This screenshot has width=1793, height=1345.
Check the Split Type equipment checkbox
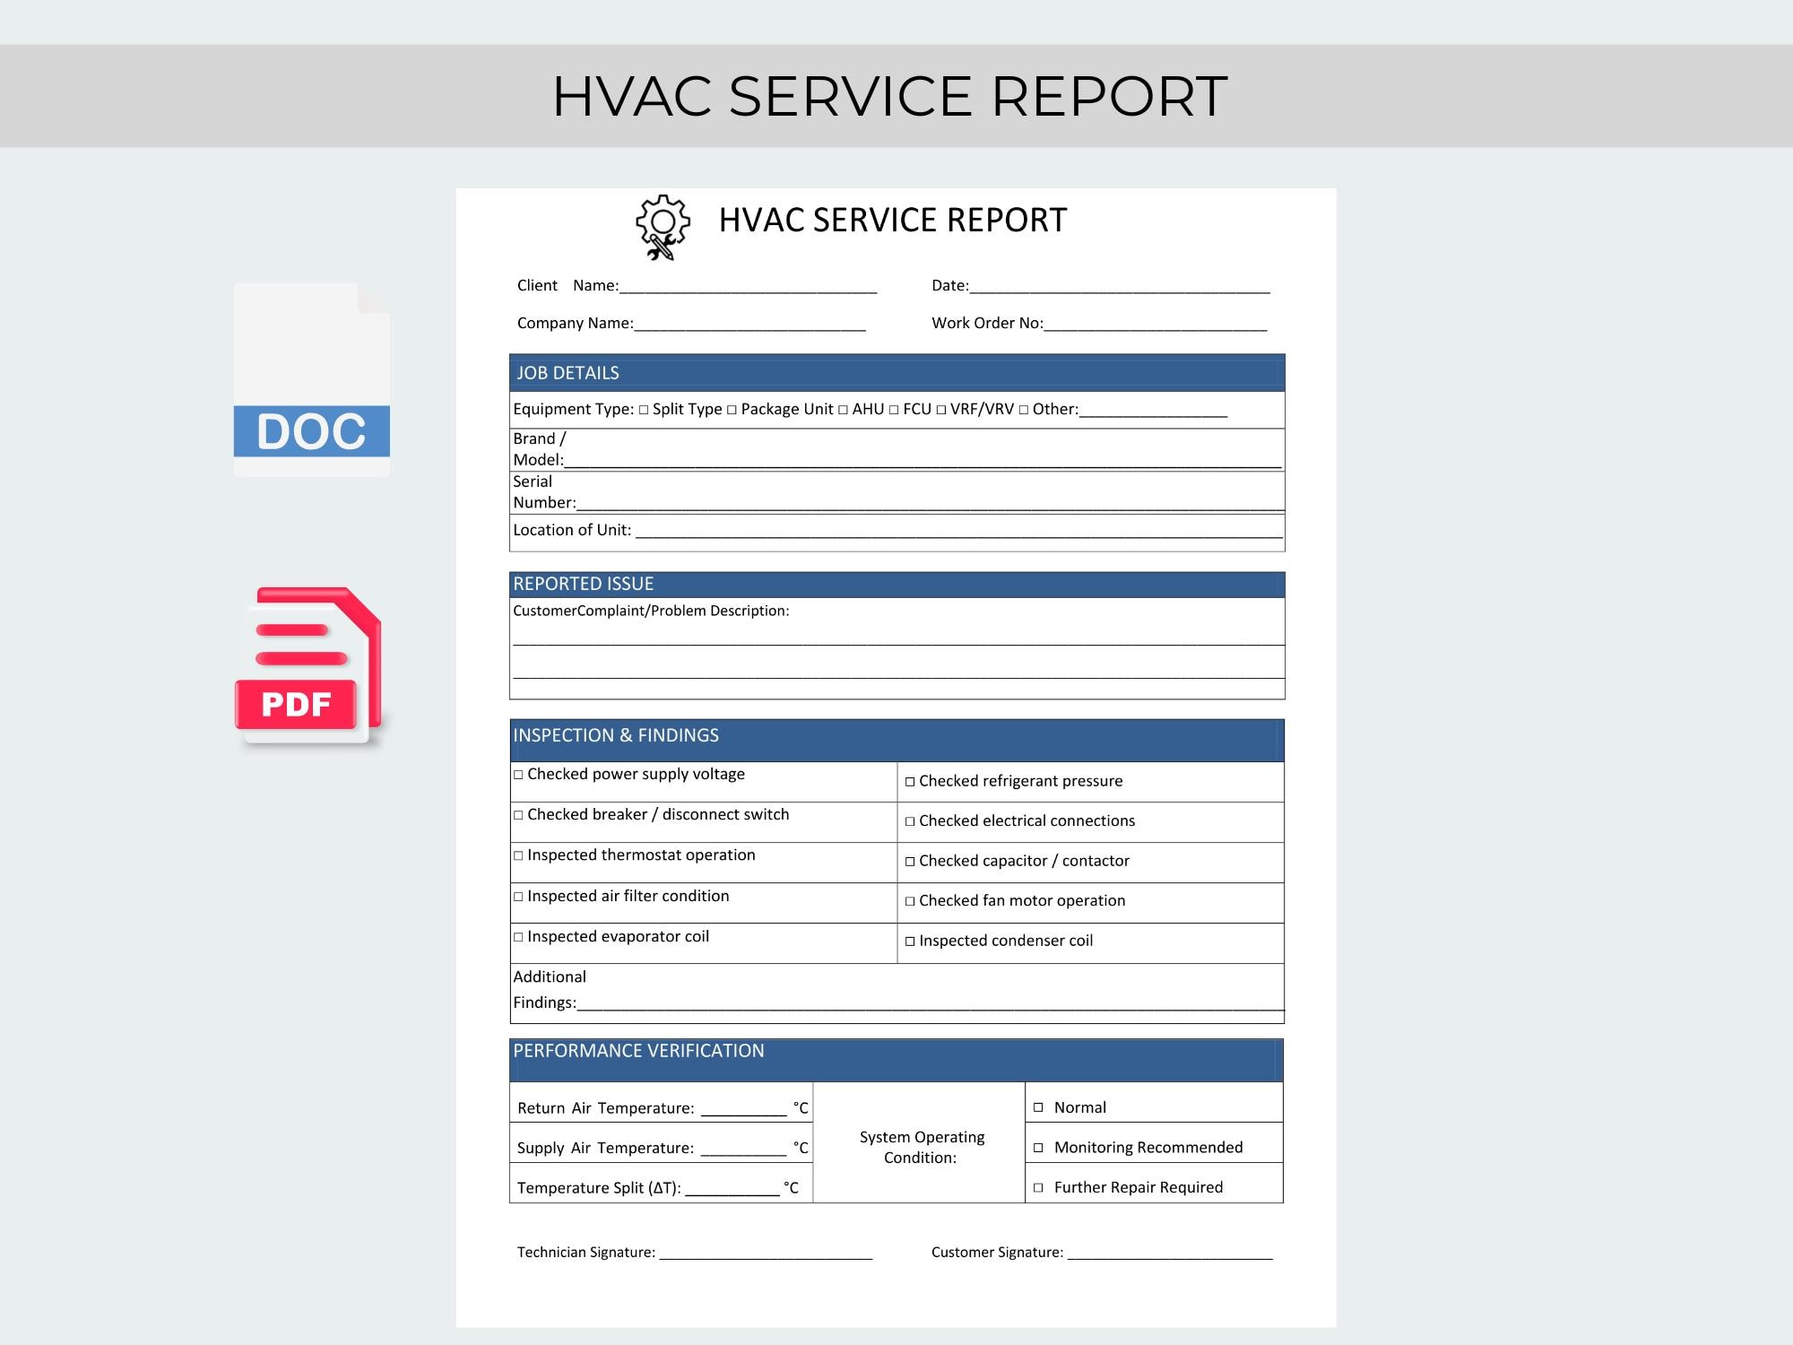[x=644, y=410]
